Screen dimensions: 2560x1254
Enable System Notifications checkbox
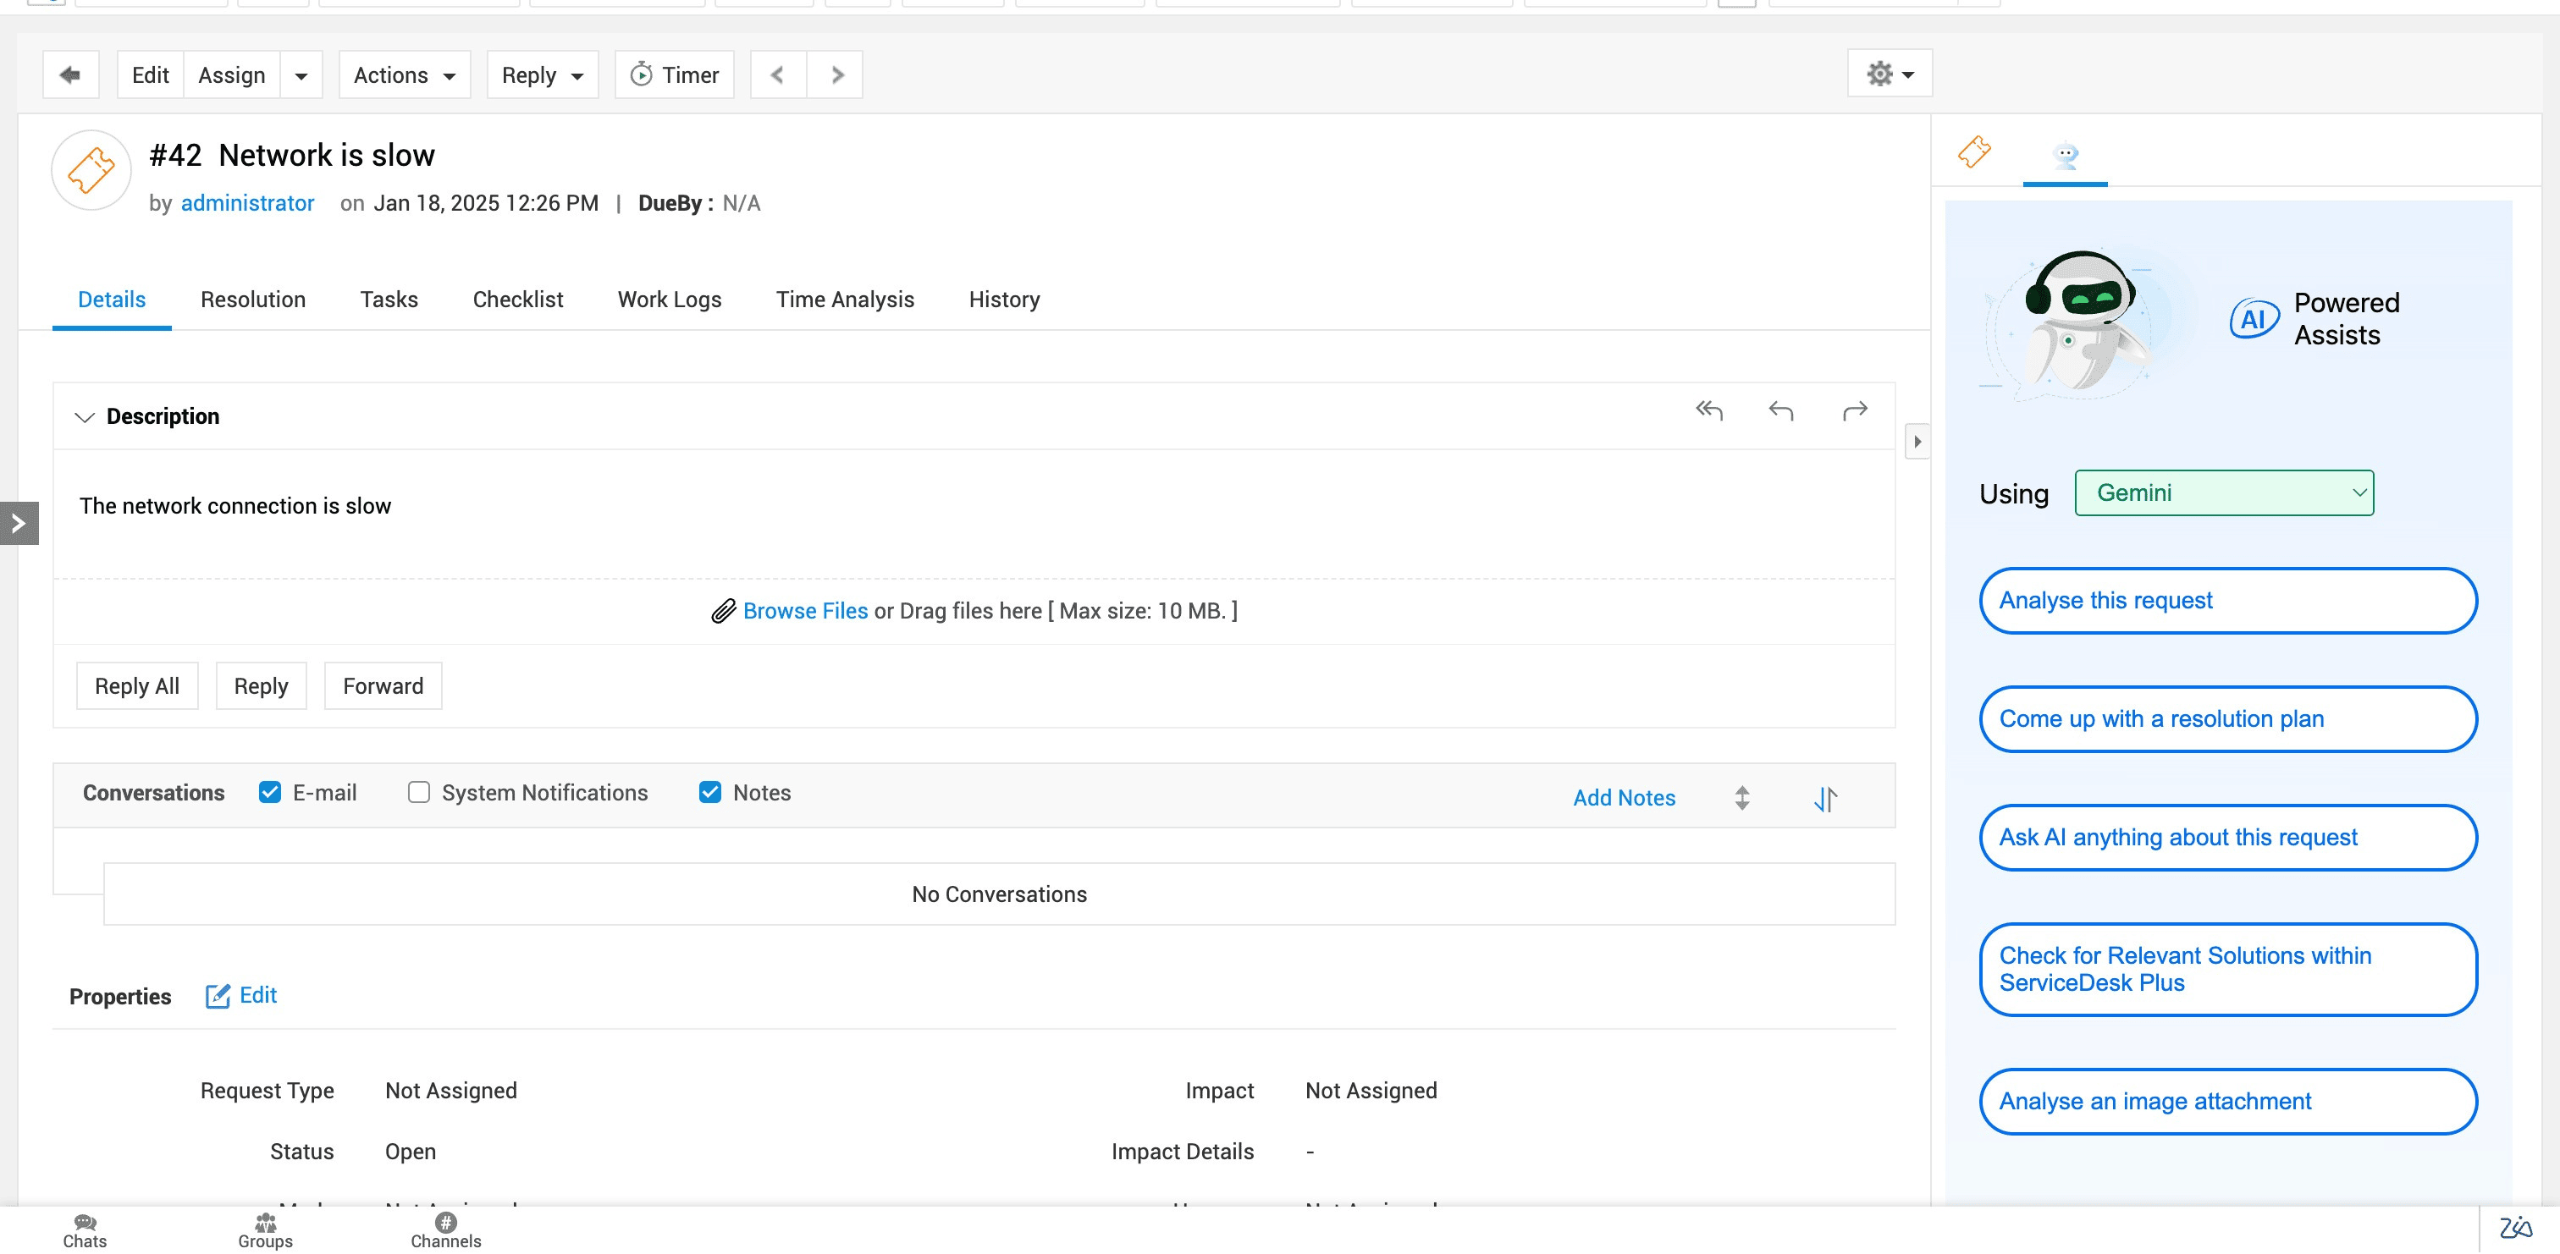pyautogui.click(x=418, y=792)
